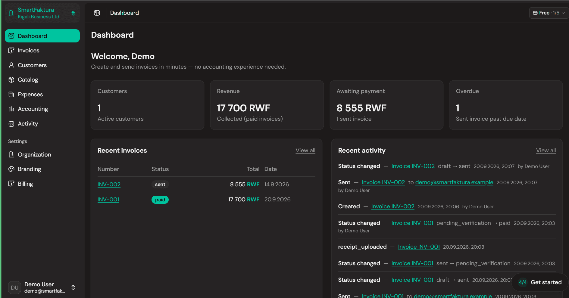Screen dimensions: 569x298
Task: Click the Invoices receipt icon
Action: (11, 51)
